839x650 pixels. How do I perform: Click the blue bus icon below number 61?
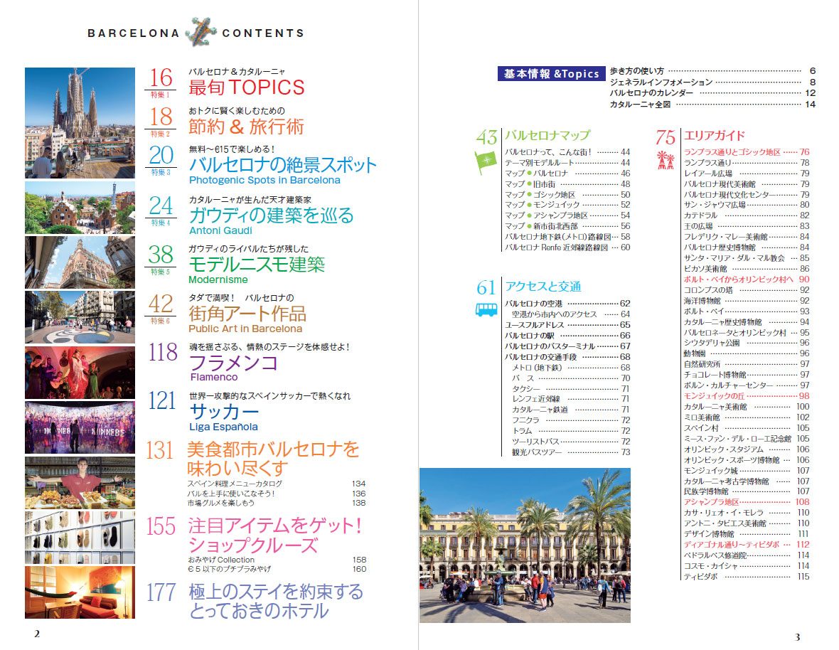pos(486,310)
